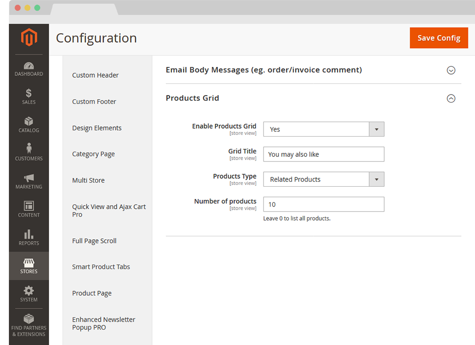Expand the Email Body Messages section
The image size is (475, 345).
tap(451, 70)
